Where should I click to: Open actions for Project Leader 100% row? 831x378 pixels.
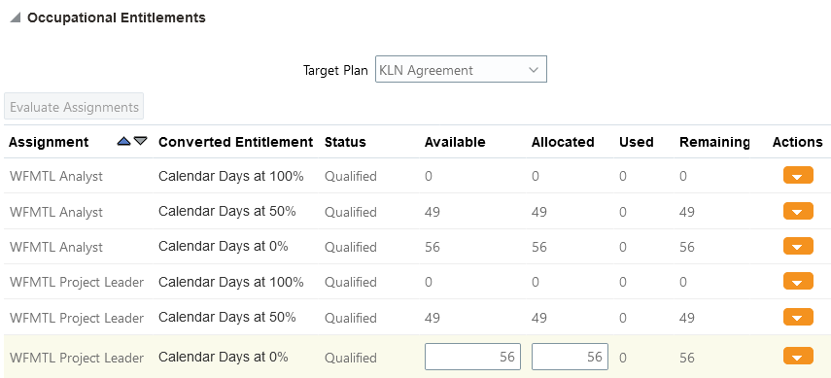coord(798,282)
